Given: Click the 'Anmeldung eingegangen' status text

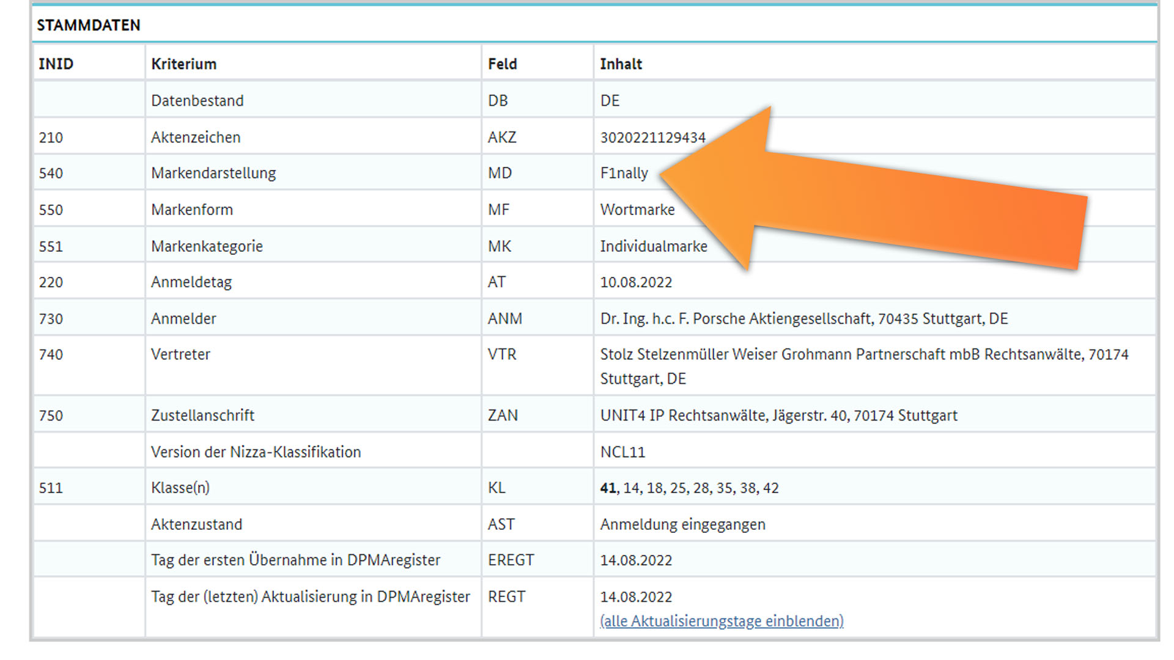Looking at the screenshot, I should click(682, 524).
